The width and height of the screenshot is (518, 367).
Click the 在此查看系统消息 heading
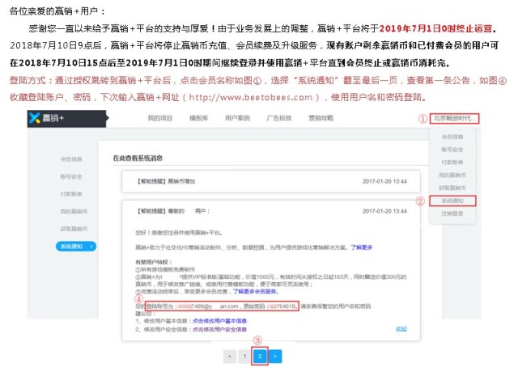pos(138,158)
